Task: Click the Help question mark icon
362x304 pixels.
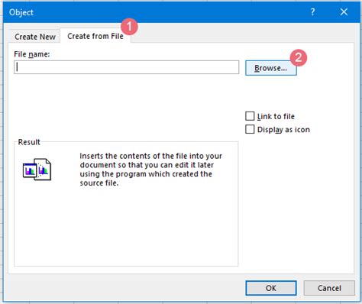Action: click(312, 11)
